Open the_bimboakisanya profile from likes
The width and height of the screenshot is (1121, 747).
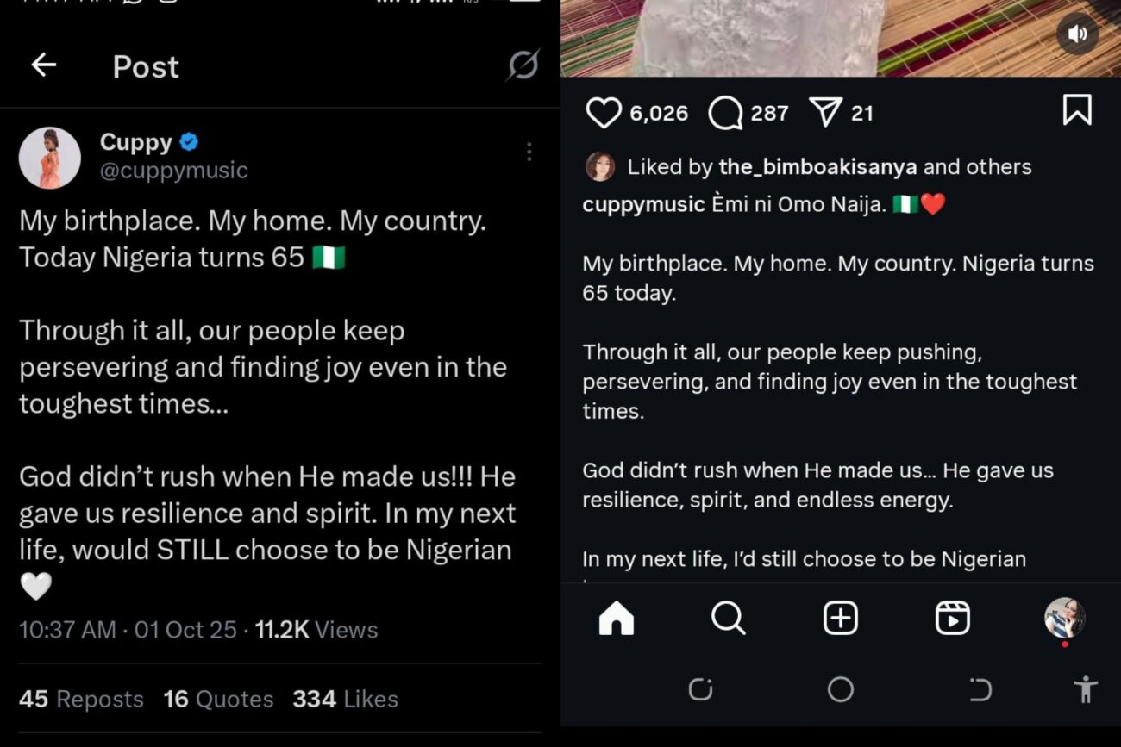point(817,167)
